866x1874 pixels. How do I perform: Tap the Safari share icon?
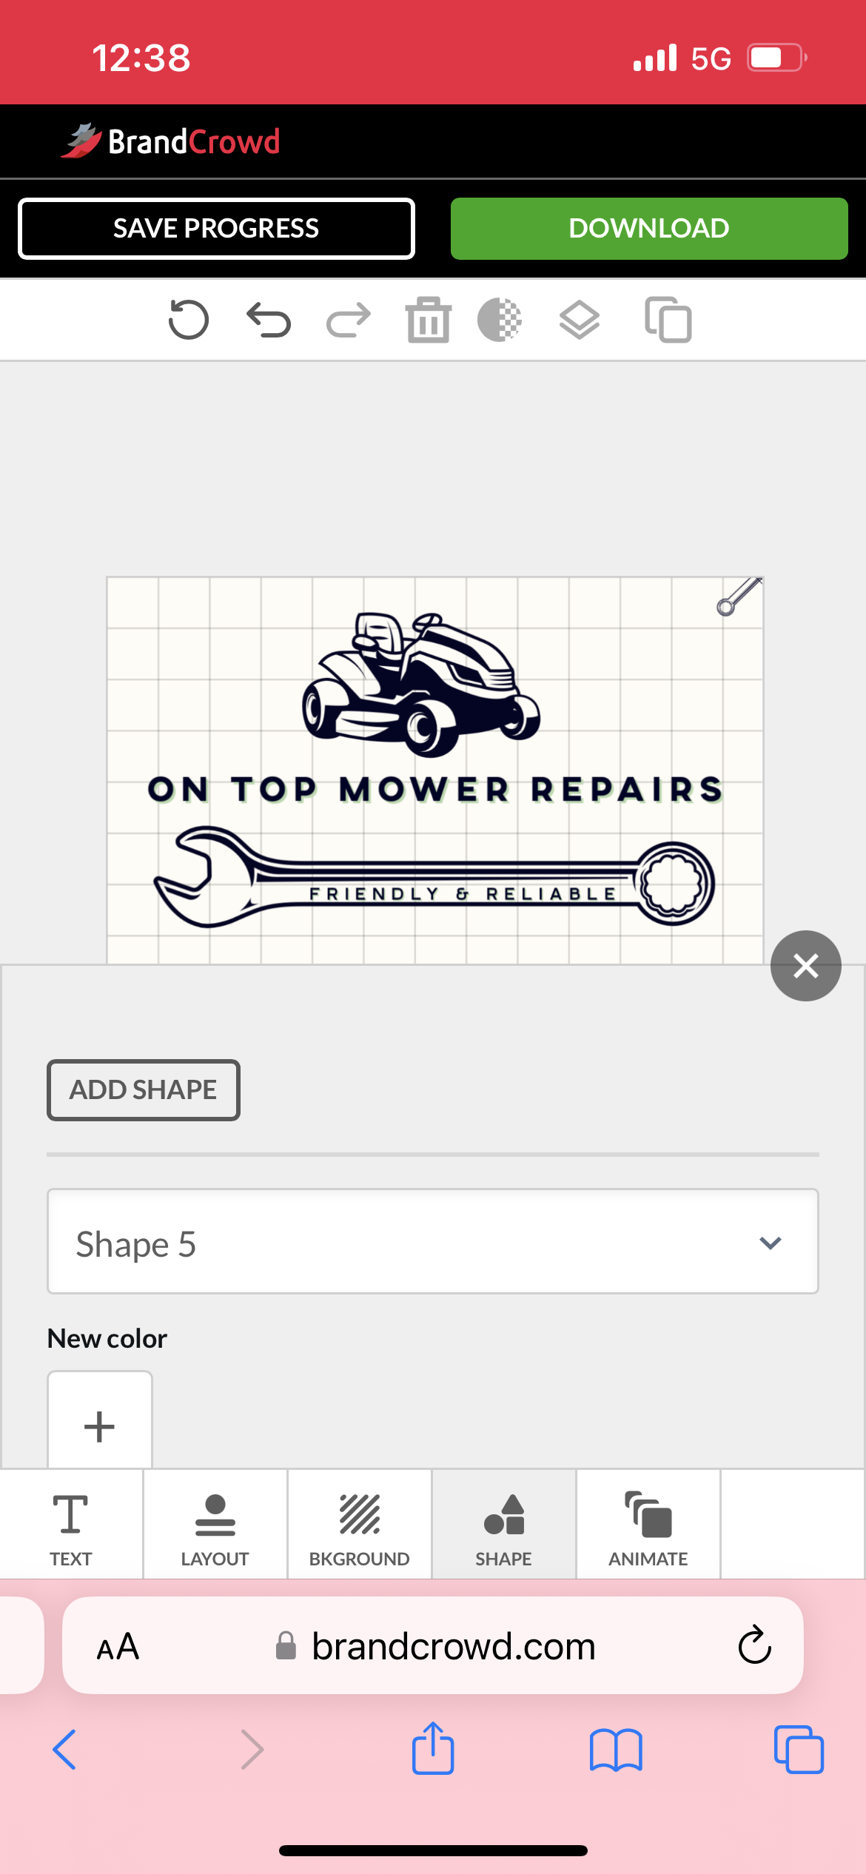pyautogui.click(x=433, y=1748)
